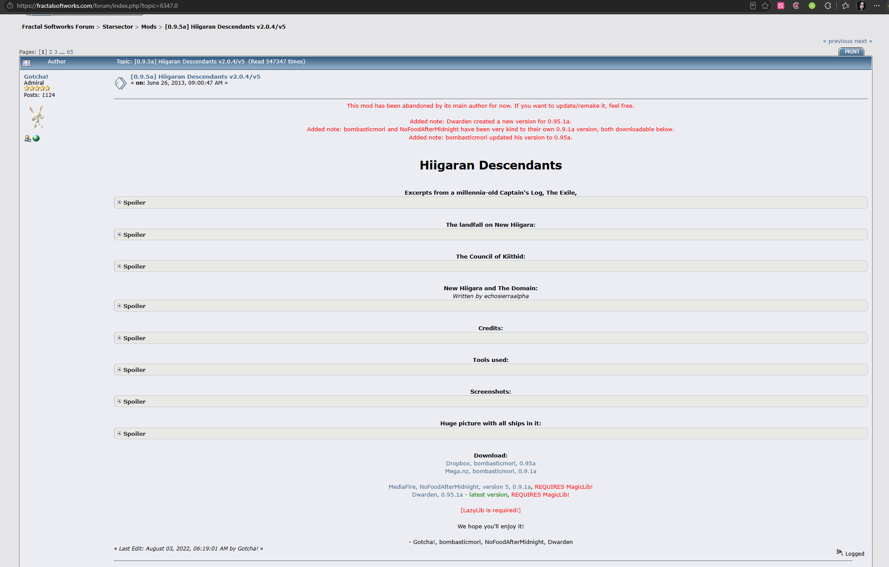
Task: Go to the Starsector breadcrumb
Action: [118, 27]
